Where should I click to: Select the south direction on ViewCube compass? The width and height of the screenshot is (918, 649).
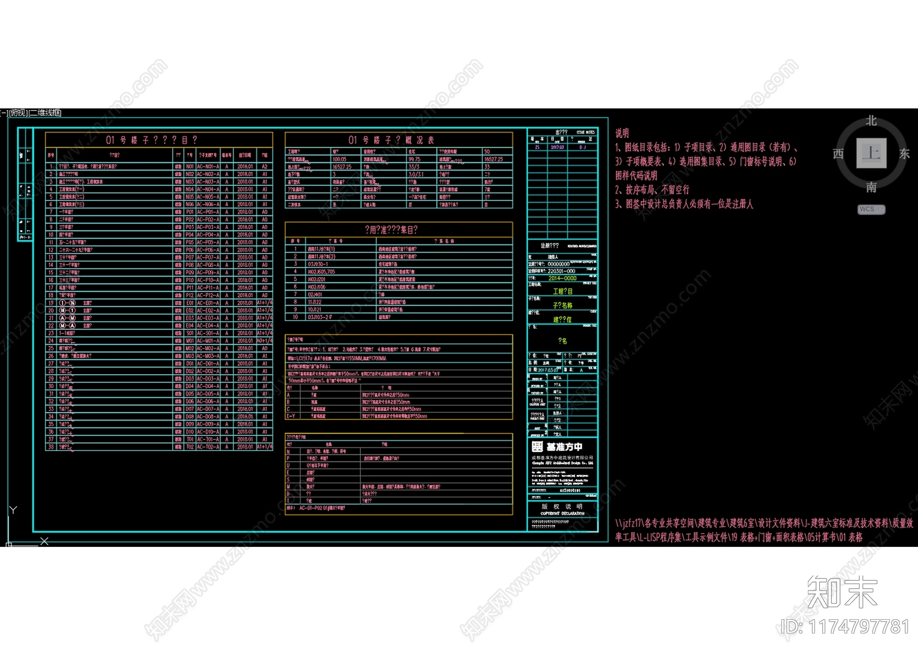[x=871, y=187]
